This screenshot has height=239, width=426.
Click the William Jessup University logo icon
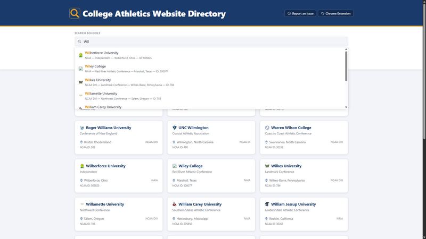point(267,204)
